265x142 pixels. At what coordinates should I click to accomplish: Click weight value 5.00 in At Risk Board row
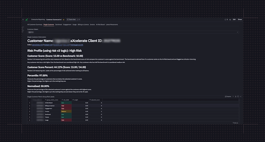click(87, 103)
